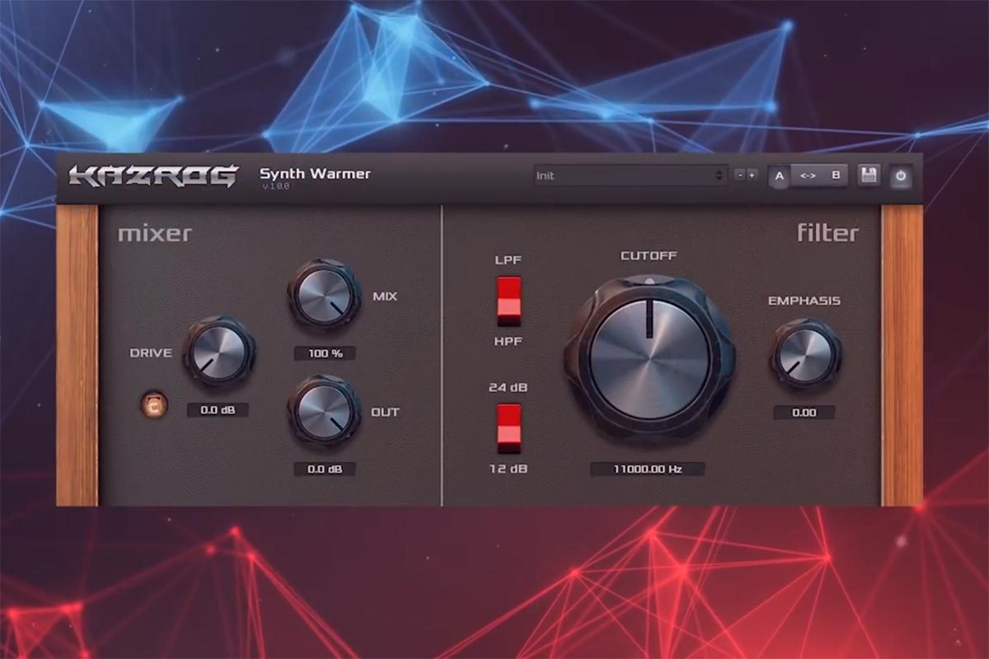The image size is (989, 659).
Task: Copy settings with the A<->B button
Action: click(808, 175)
